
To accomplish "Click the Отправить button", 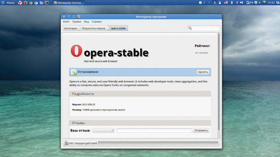I will [x=201, y=130].
